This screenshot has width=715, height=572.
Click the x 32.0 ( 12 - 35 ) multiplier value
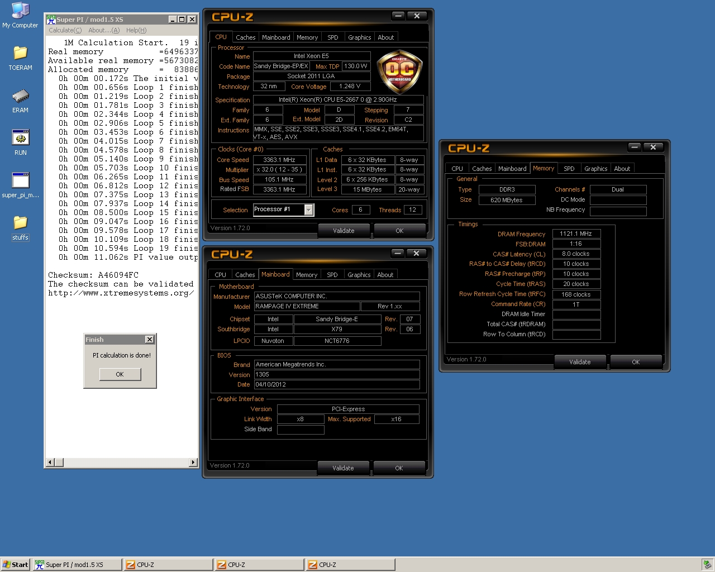[279, 170]
